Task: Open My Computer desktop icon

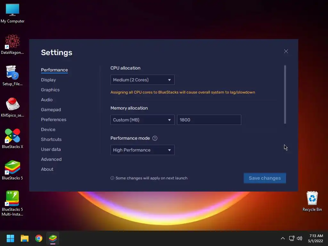Action: click(12, 13)
